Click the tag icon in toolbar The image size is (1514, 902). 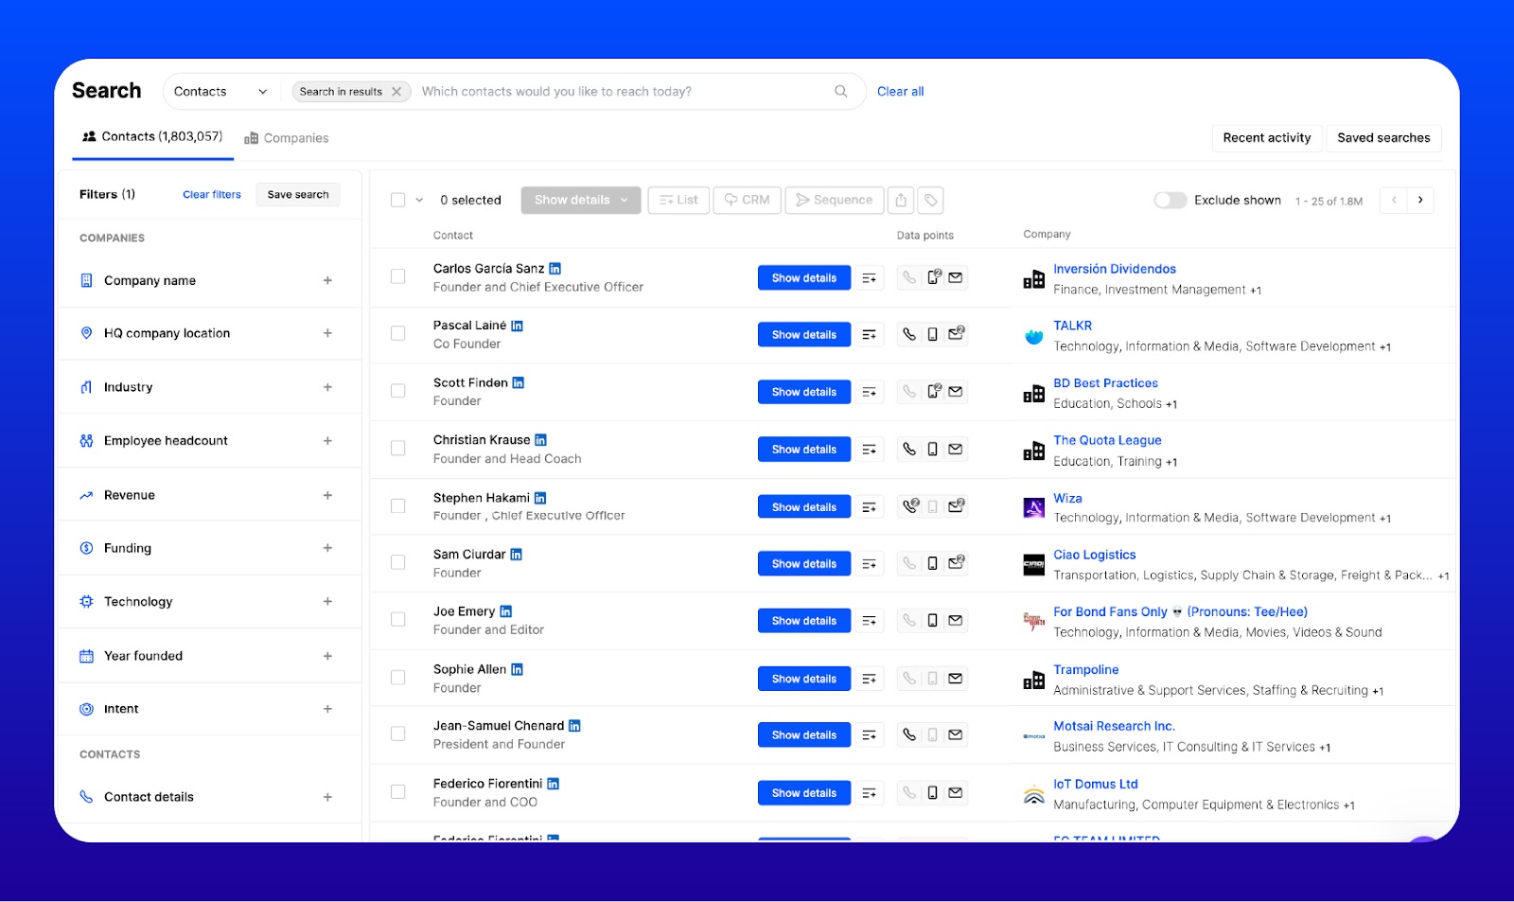tap(931, 200)
